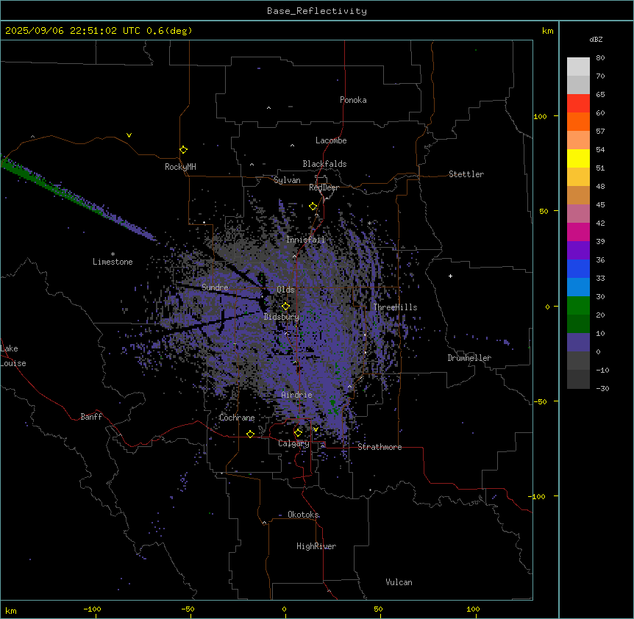Click the dBZ legend heading
The width and height of the screenshot is (634, 619).
click(x=596, y=39)
